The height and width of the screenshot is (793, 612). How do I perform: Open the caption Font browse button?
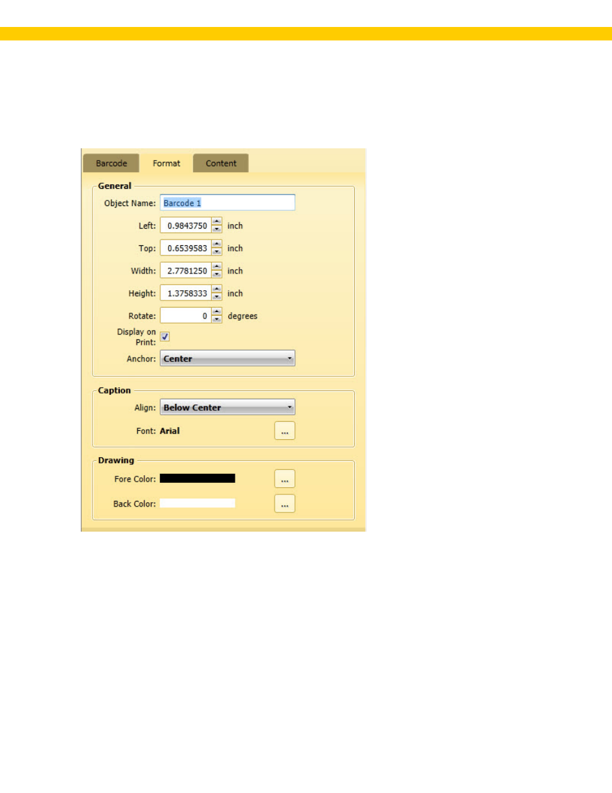coord(285,431)
